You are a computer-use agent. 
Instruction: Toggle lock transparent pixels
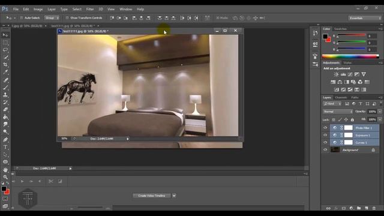point(334,119)
